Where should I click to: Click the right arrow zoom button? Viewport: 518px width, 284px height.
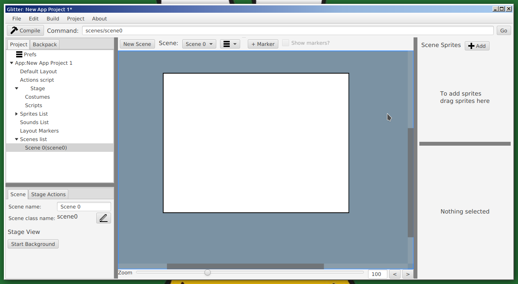tap(407, 274)
